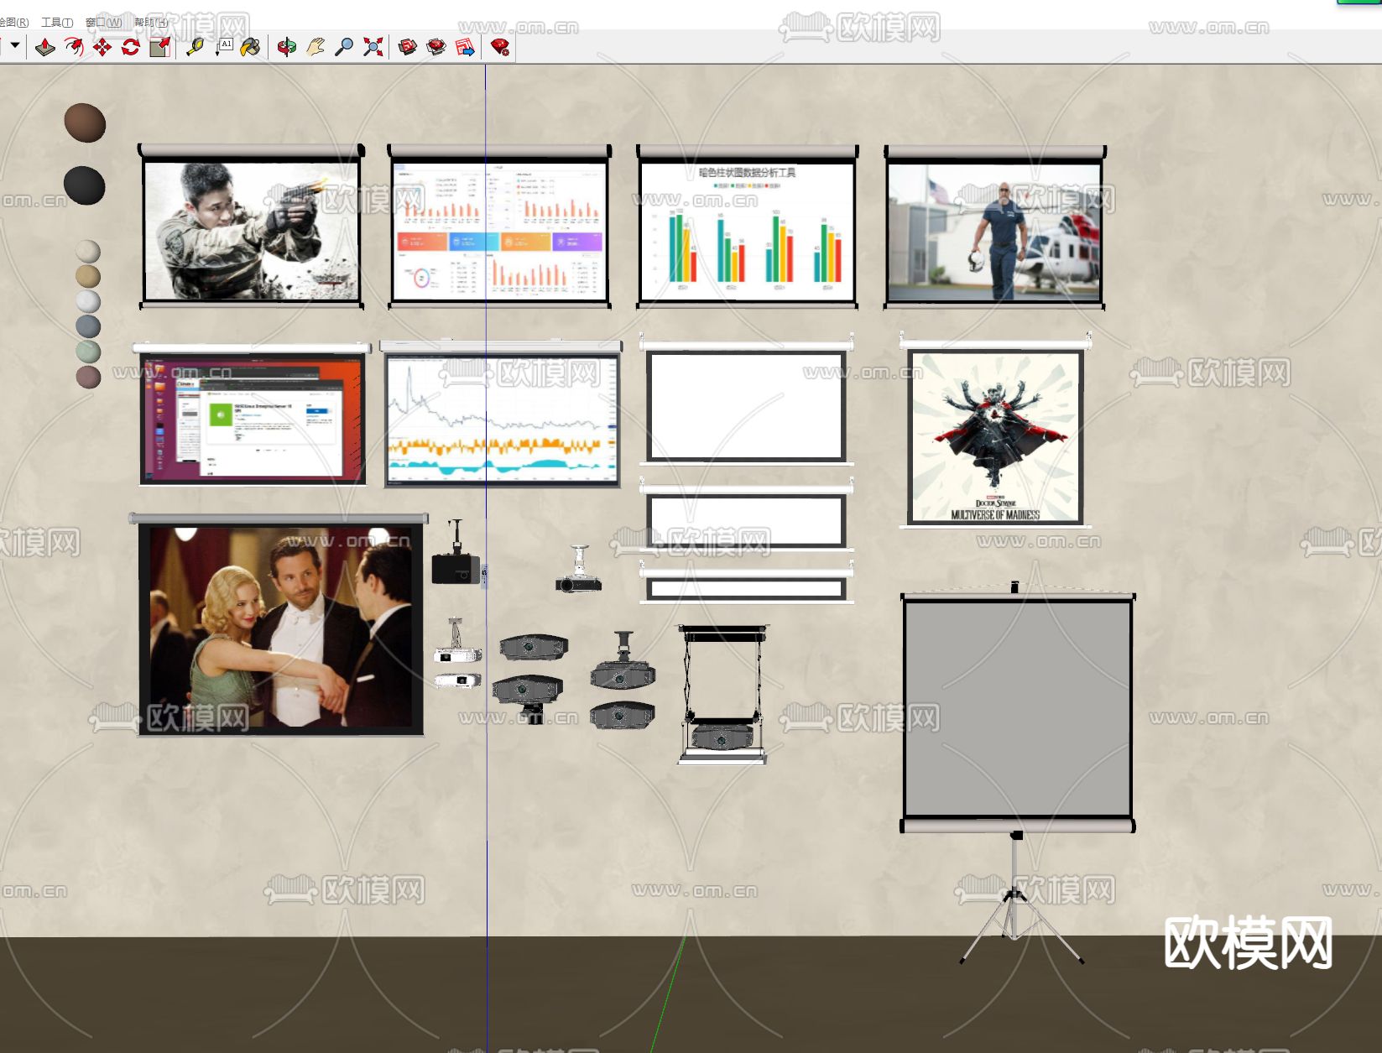The width and height of the screenshot is (1382, 1053).
Task: Select the Move tool
Action: click(102, 47)
